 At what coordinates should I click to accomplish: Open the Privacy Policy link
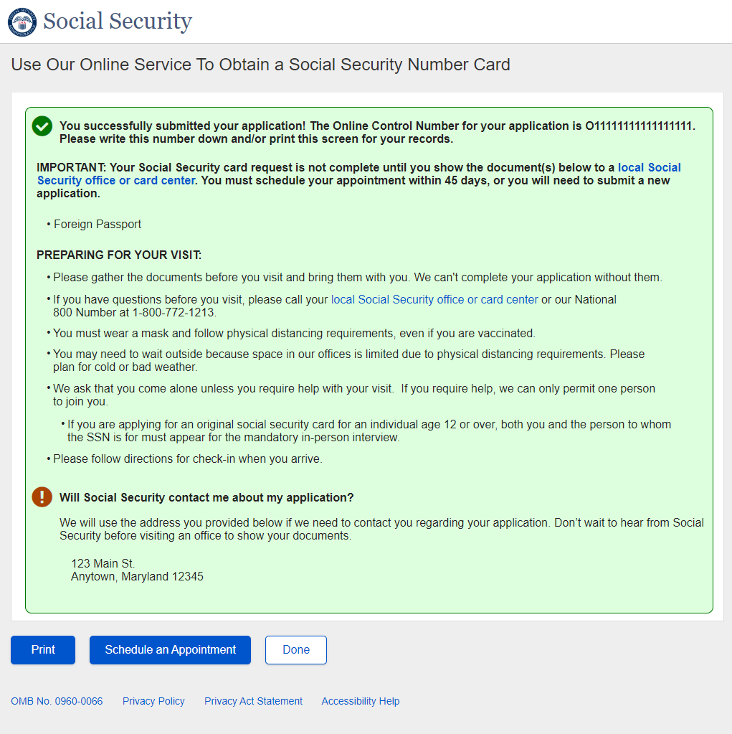[x=153, y=701]
